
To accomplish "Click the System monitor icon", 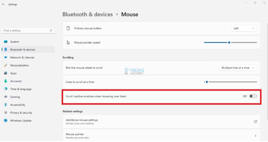I will coord(6,42).
